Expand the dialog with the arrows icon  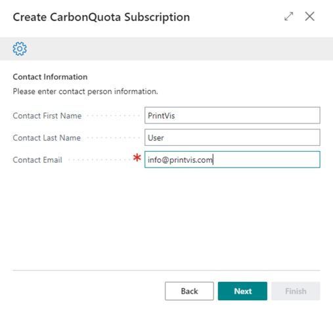[x=288, y=16]
